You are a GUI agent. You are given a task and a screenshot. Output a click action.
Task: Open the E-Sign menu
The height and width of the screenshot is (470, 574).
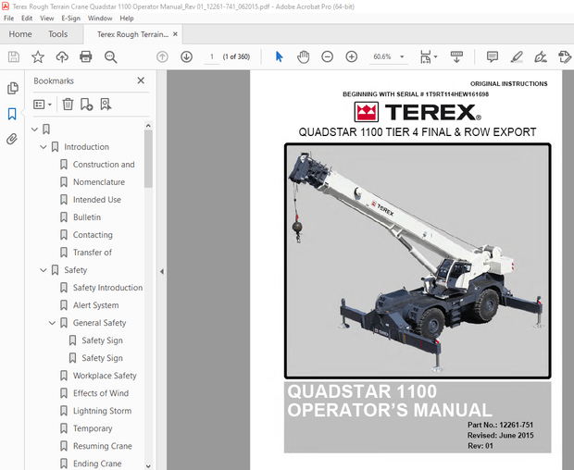click(x=70, y=19)
